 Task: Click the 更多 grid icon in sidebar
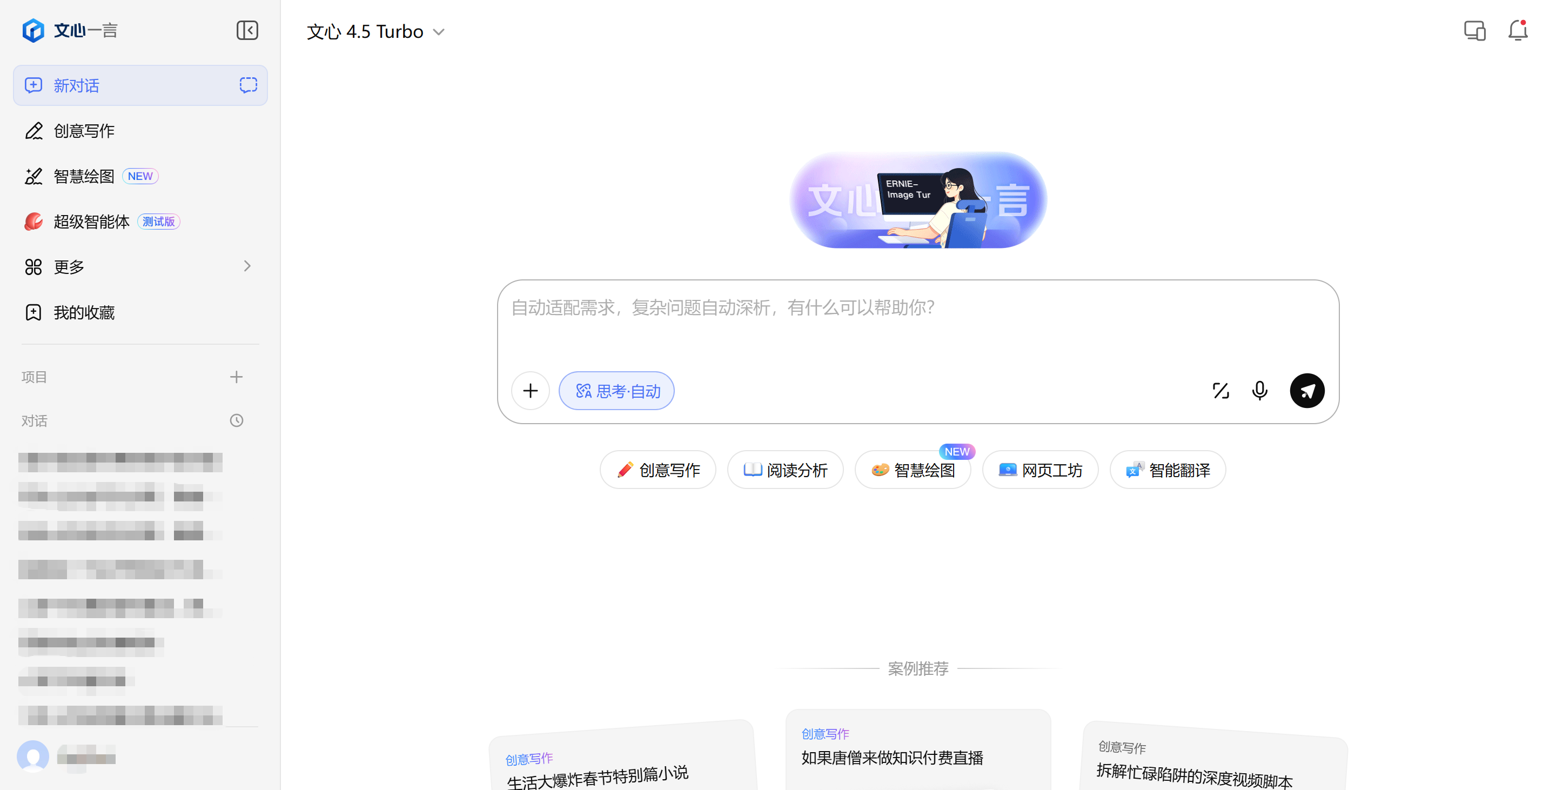tap(34, 267)
